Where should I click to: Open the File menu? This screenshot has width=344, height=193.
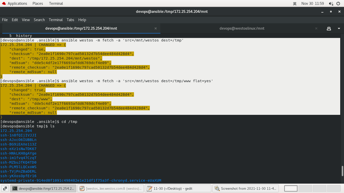point(5,20)
